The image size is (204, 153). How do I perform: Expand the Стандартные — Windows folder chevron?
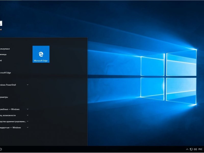[x=28, y=127]
